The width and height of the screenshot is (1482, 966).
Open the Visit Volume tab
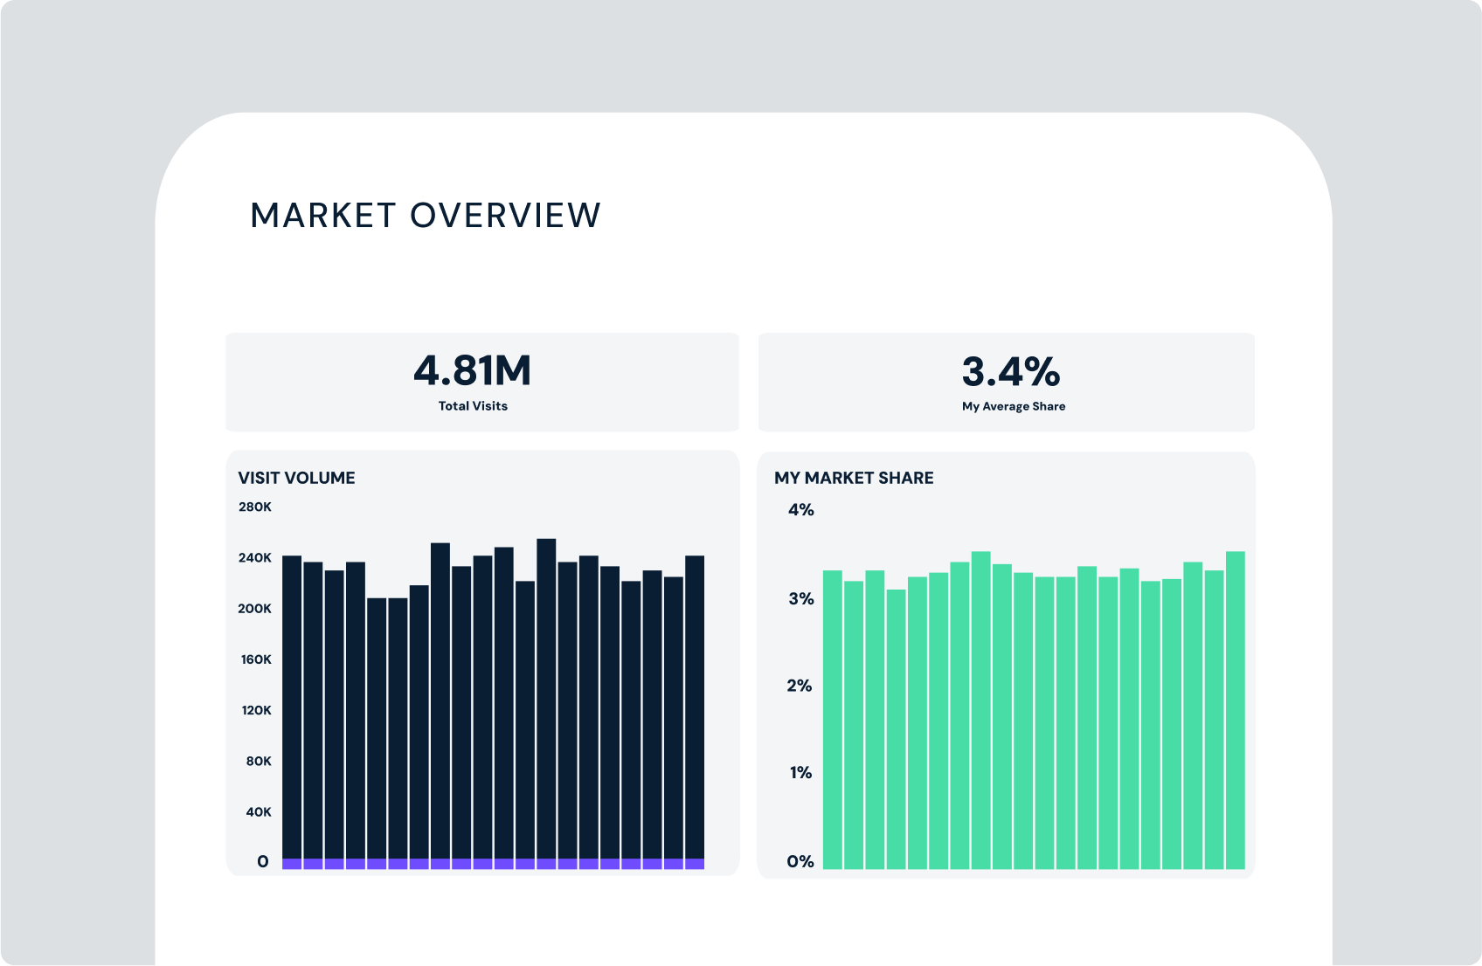click(x=296, y=478)
